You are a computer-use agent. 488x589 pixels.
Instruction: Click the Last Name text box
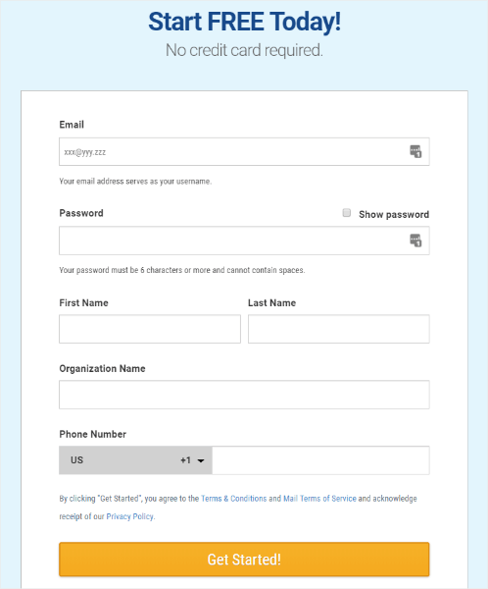click(x=339, y=329)
